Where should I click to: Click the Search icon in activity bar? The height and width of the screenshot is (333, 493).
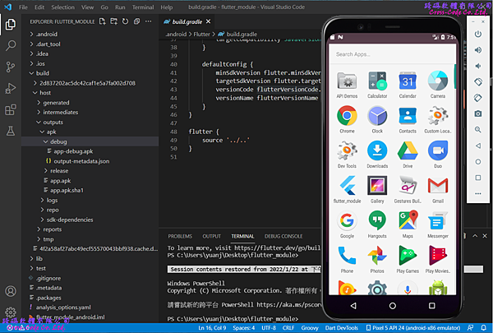11,46
